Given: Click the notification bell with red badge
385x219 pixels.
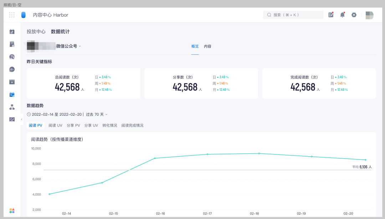Looking at the screenshot, I should (x=342, y=15).
